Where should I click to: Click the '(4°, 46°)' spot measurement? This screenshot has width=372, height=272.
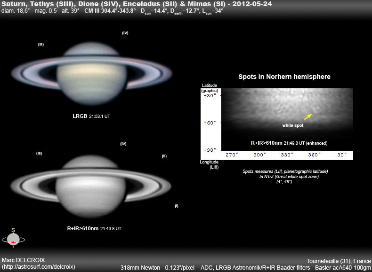(284, 182)
